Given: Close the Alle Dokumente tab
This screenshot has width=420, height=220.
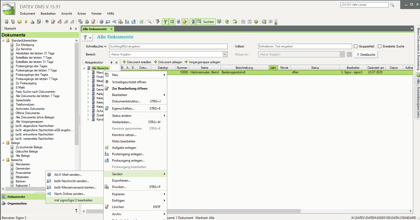Looking at the screenshot, I should (112, 29).
